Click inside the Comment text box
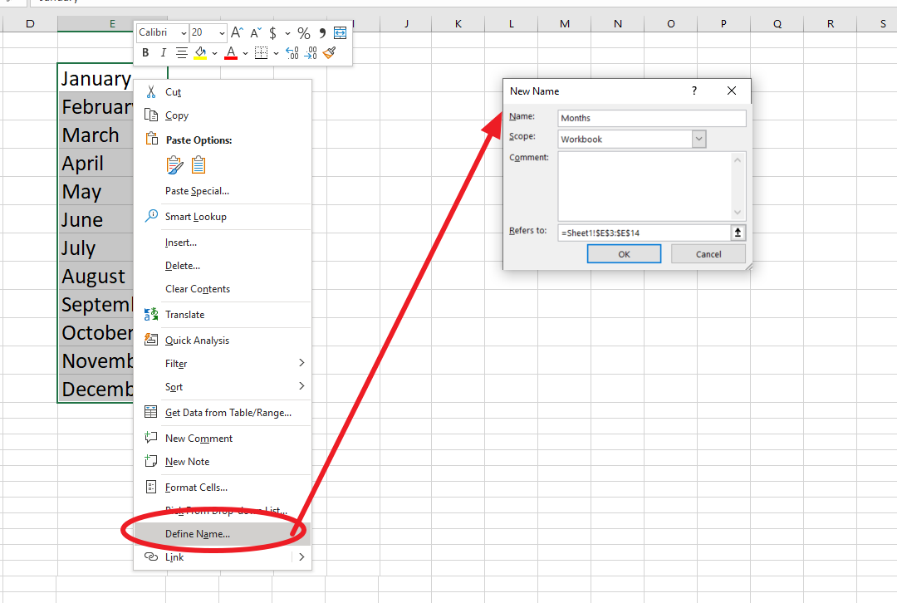 (x=645, y=186)
